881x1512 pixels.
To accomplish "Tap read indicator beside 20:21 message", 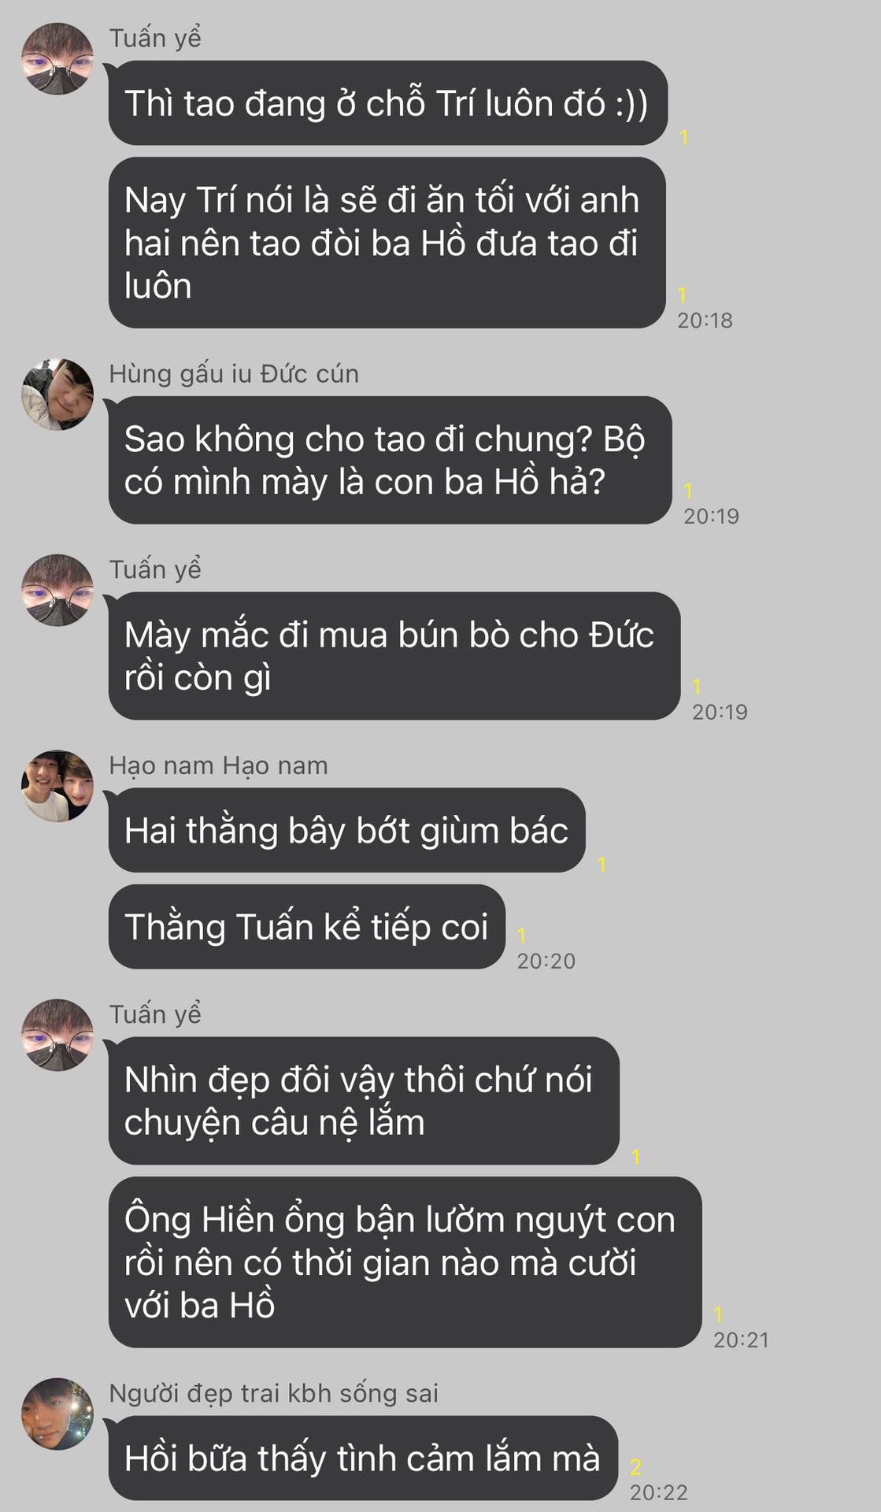I will point(718,1314).
